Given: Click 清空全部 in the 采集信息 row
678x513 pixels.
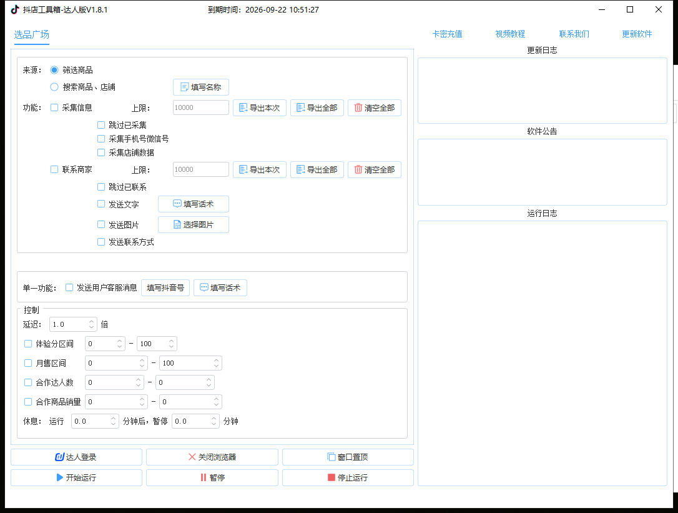Looking at the screenshot, I should pyautogui.click(x=375, y=108).
